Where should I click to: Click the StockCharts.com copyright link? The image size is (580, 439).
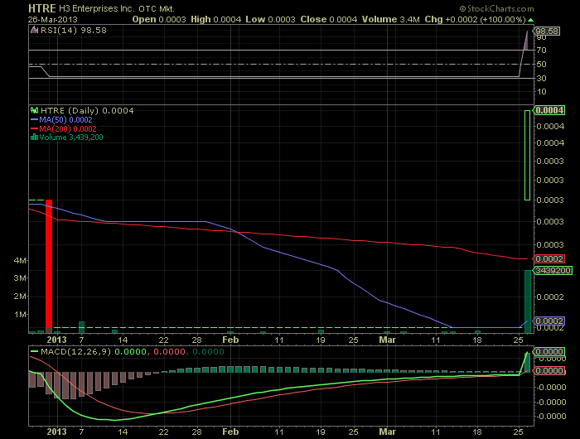coord(497,8)
